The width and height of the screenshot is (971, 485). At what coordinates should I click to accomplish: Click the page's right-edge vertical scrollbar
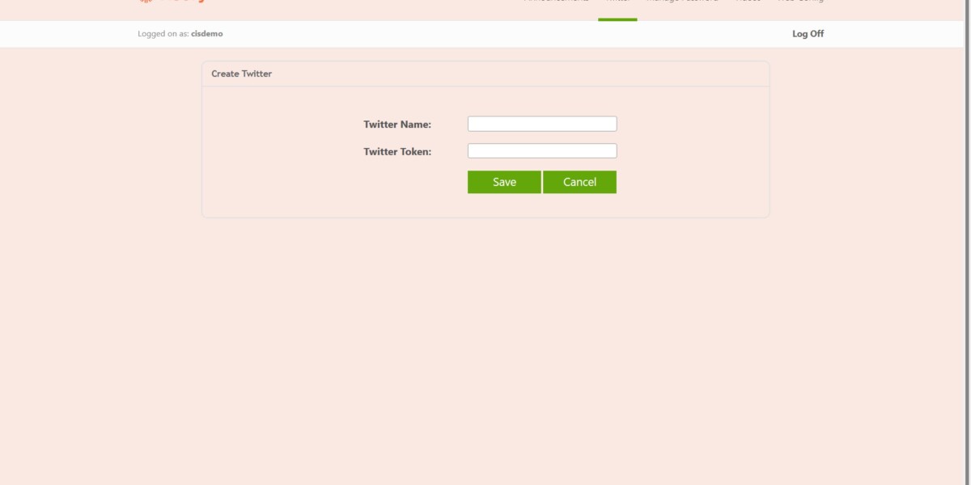(968, 242)
